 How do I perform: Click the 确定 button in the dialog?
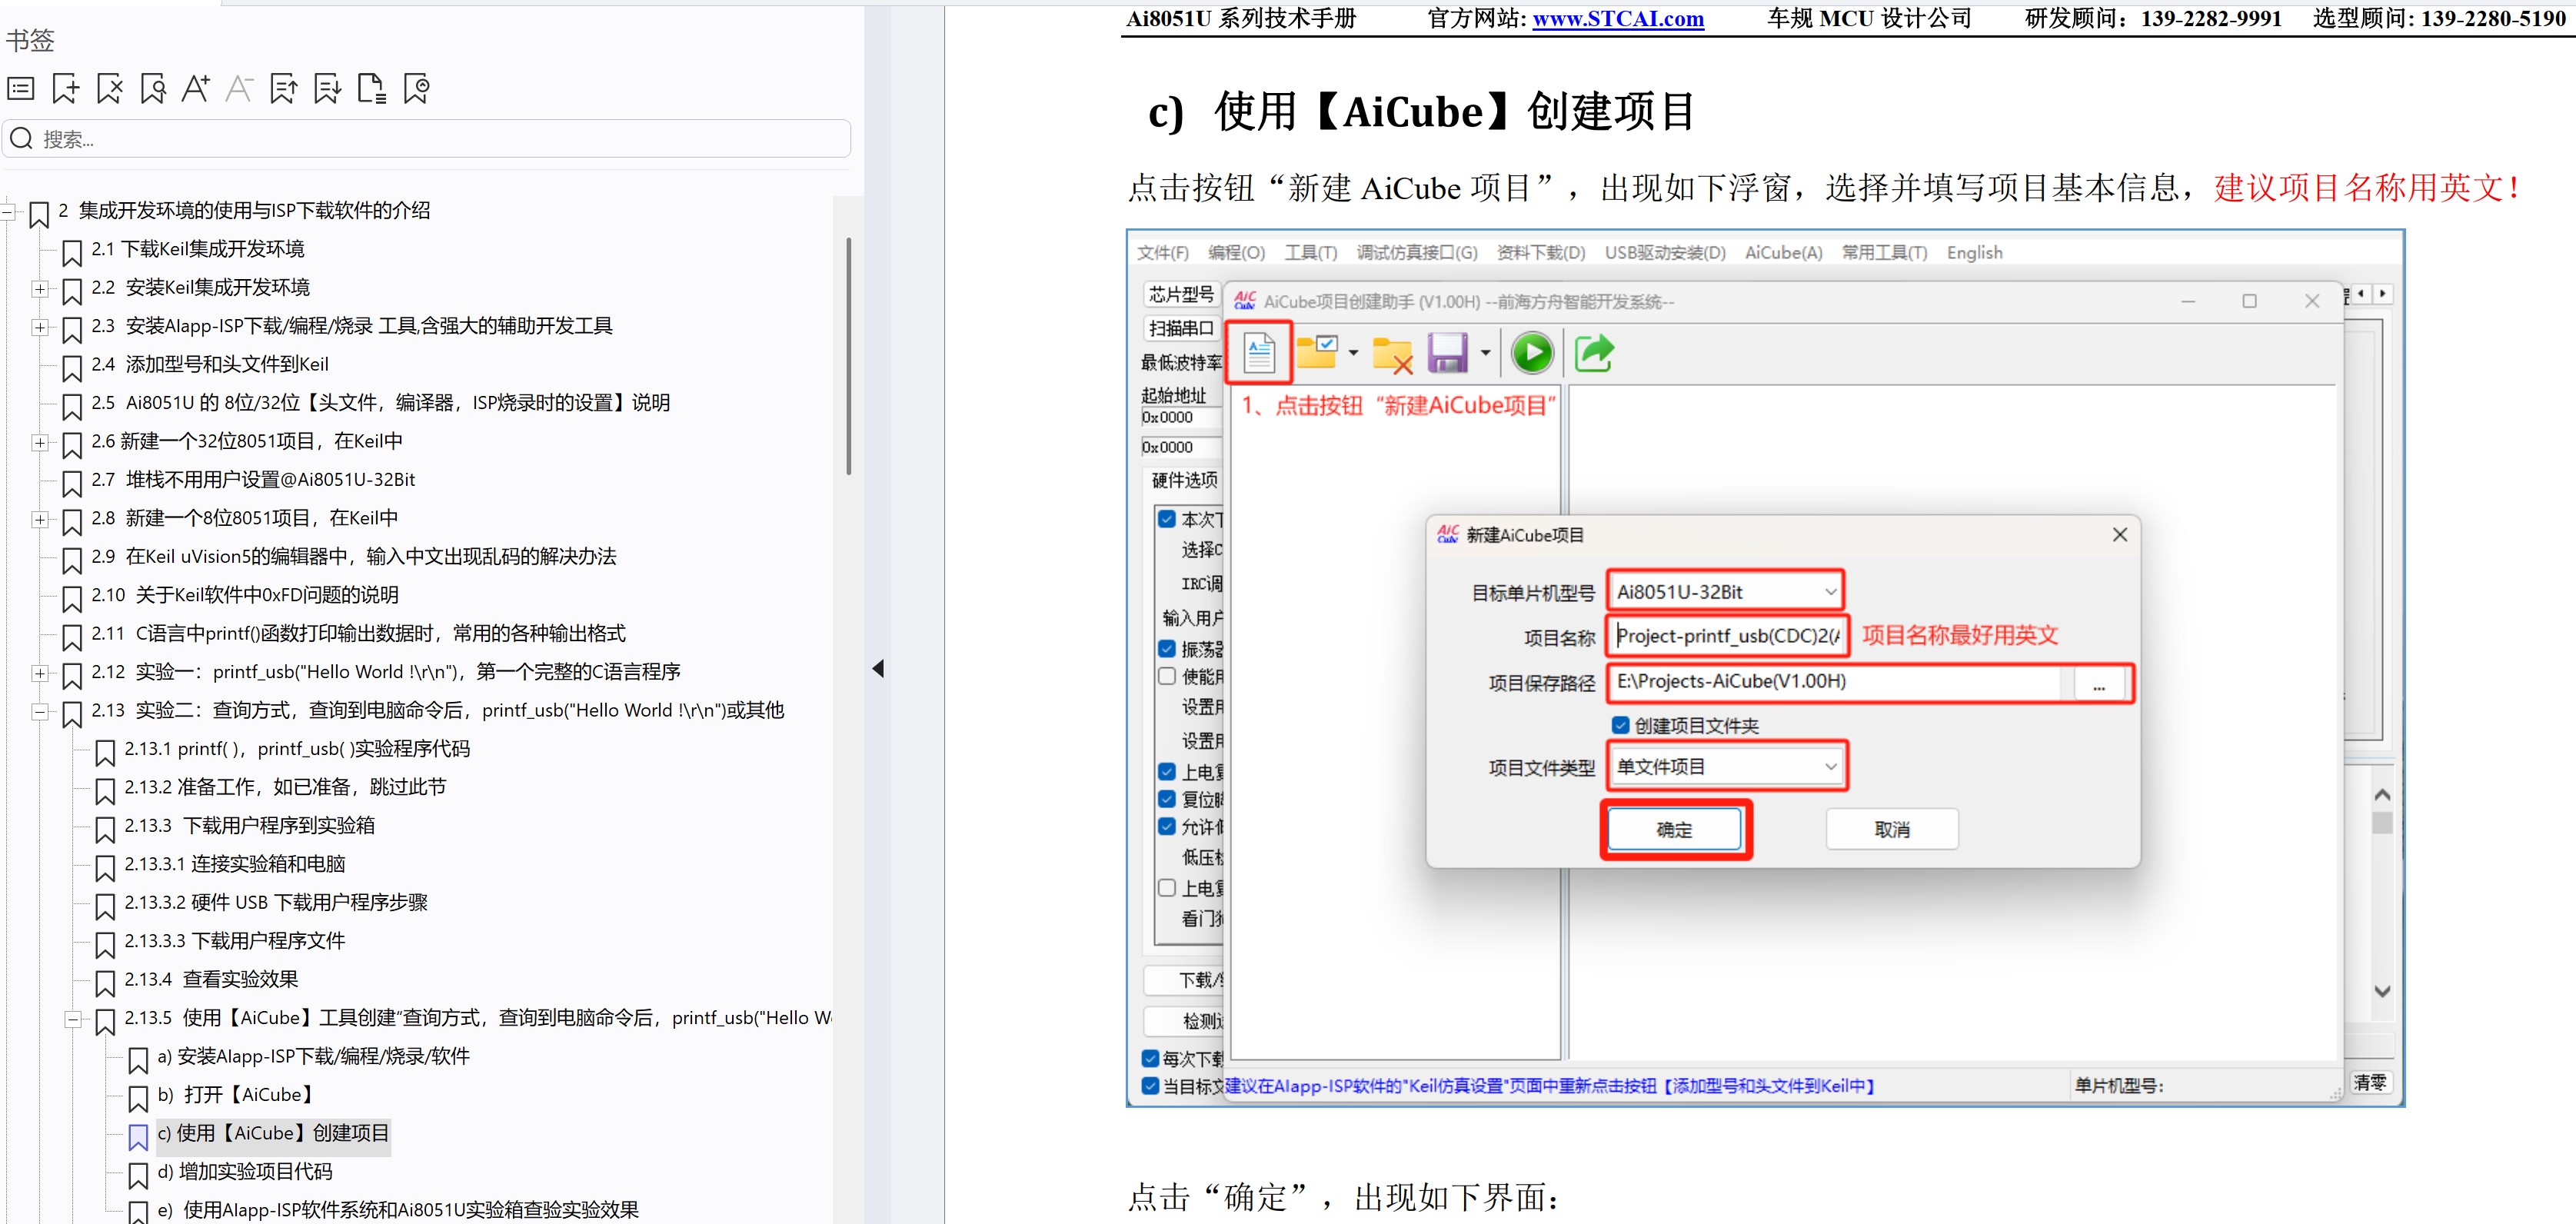pos(1675,829)
